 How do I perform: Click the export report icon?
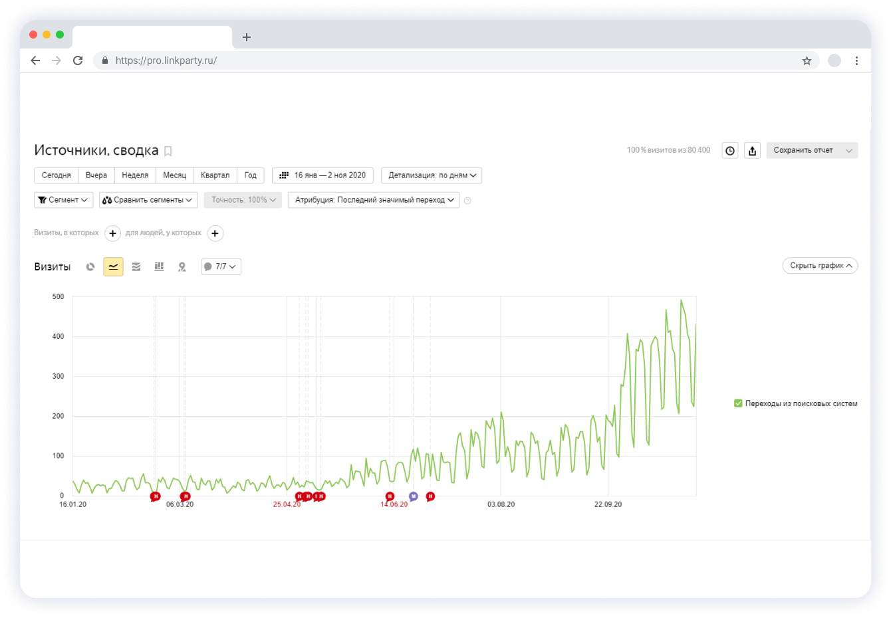pos(752,151)
